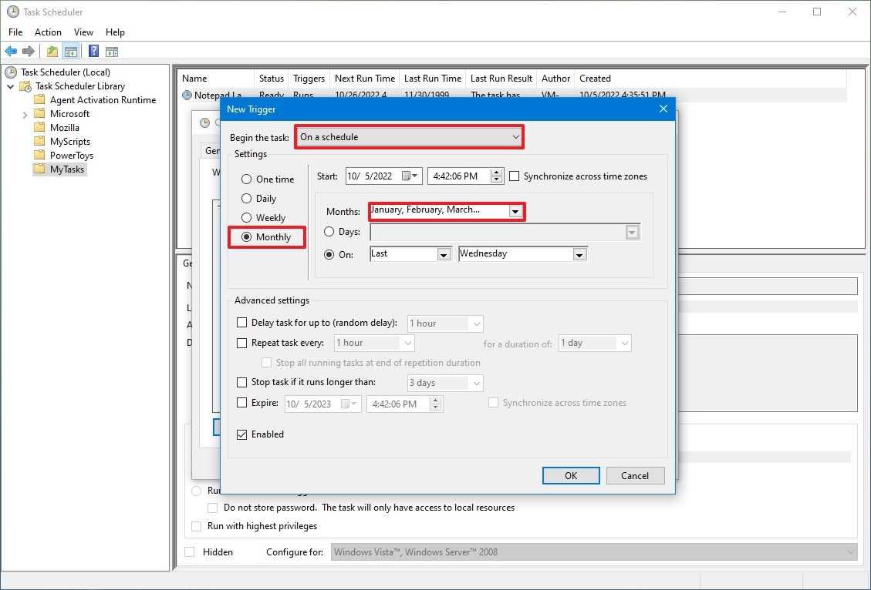Click OK to confirm the new trigger
871x590 pixels.
[570, 476]
